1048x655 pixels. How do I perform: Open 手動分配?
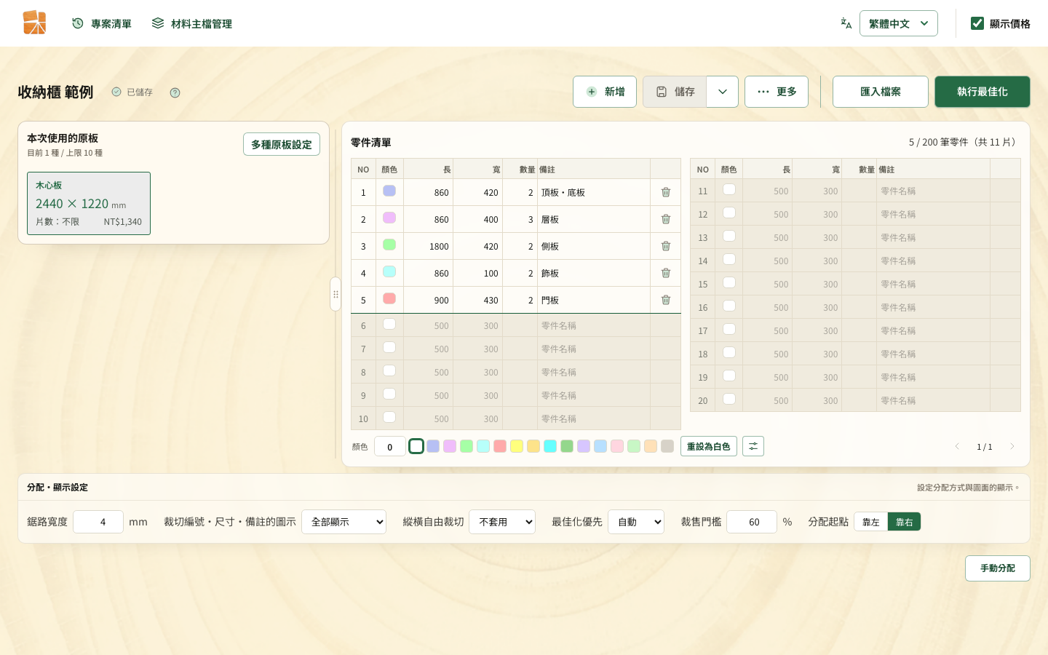[998, 568]
